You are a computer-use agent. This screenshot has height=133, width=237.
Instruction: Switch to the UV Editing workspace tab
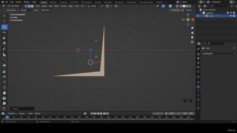tap(74, 2)
